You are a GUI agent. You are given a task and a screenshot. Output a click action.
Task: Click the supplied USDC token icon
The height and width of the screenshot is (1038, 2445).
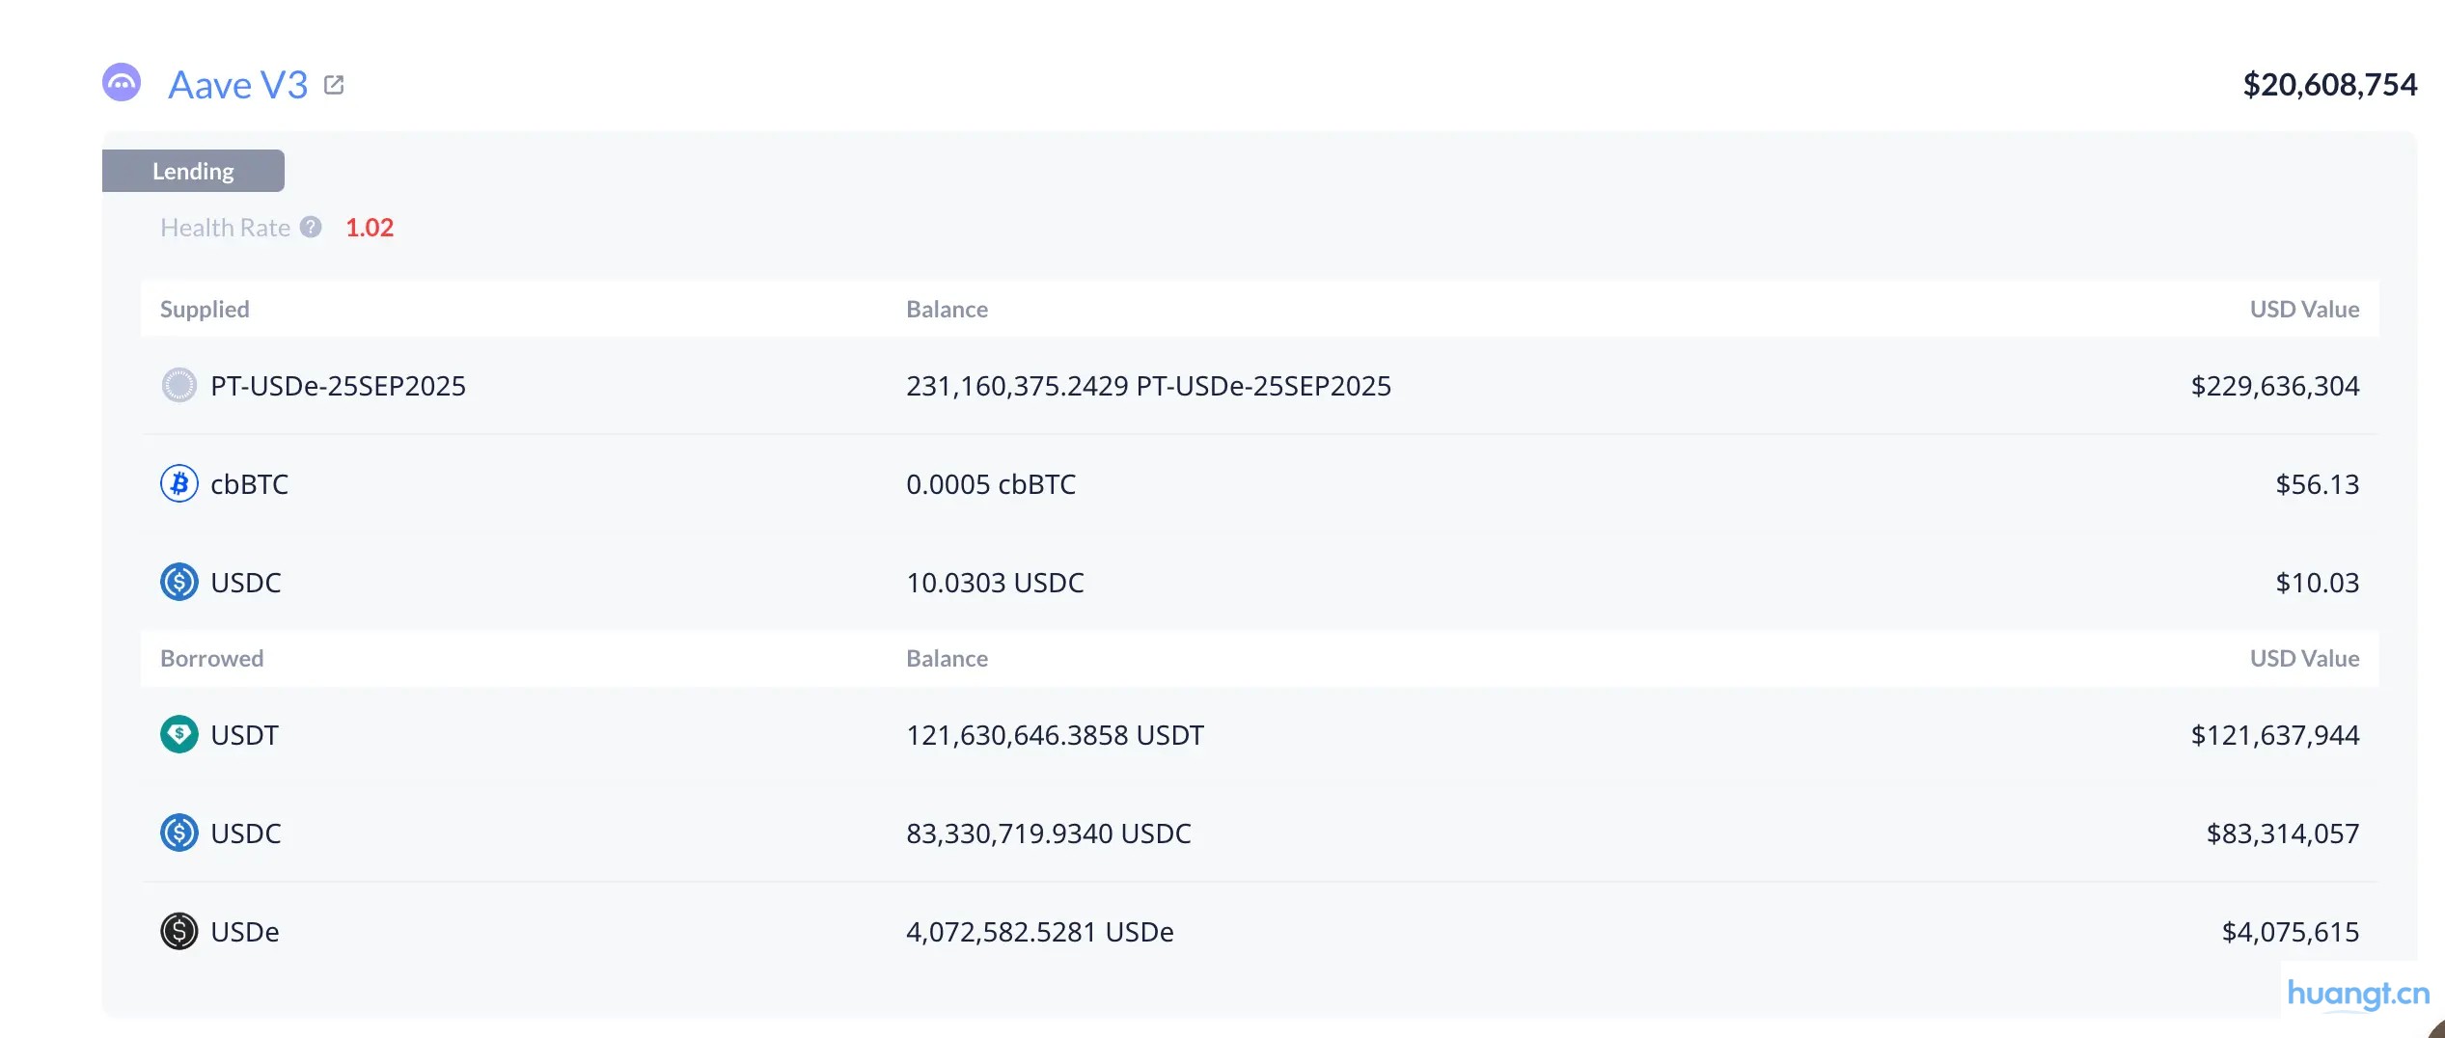179,583
